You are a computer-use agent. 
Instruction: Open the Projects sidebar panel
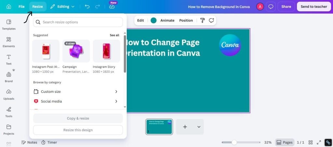(x=9, y=130)
